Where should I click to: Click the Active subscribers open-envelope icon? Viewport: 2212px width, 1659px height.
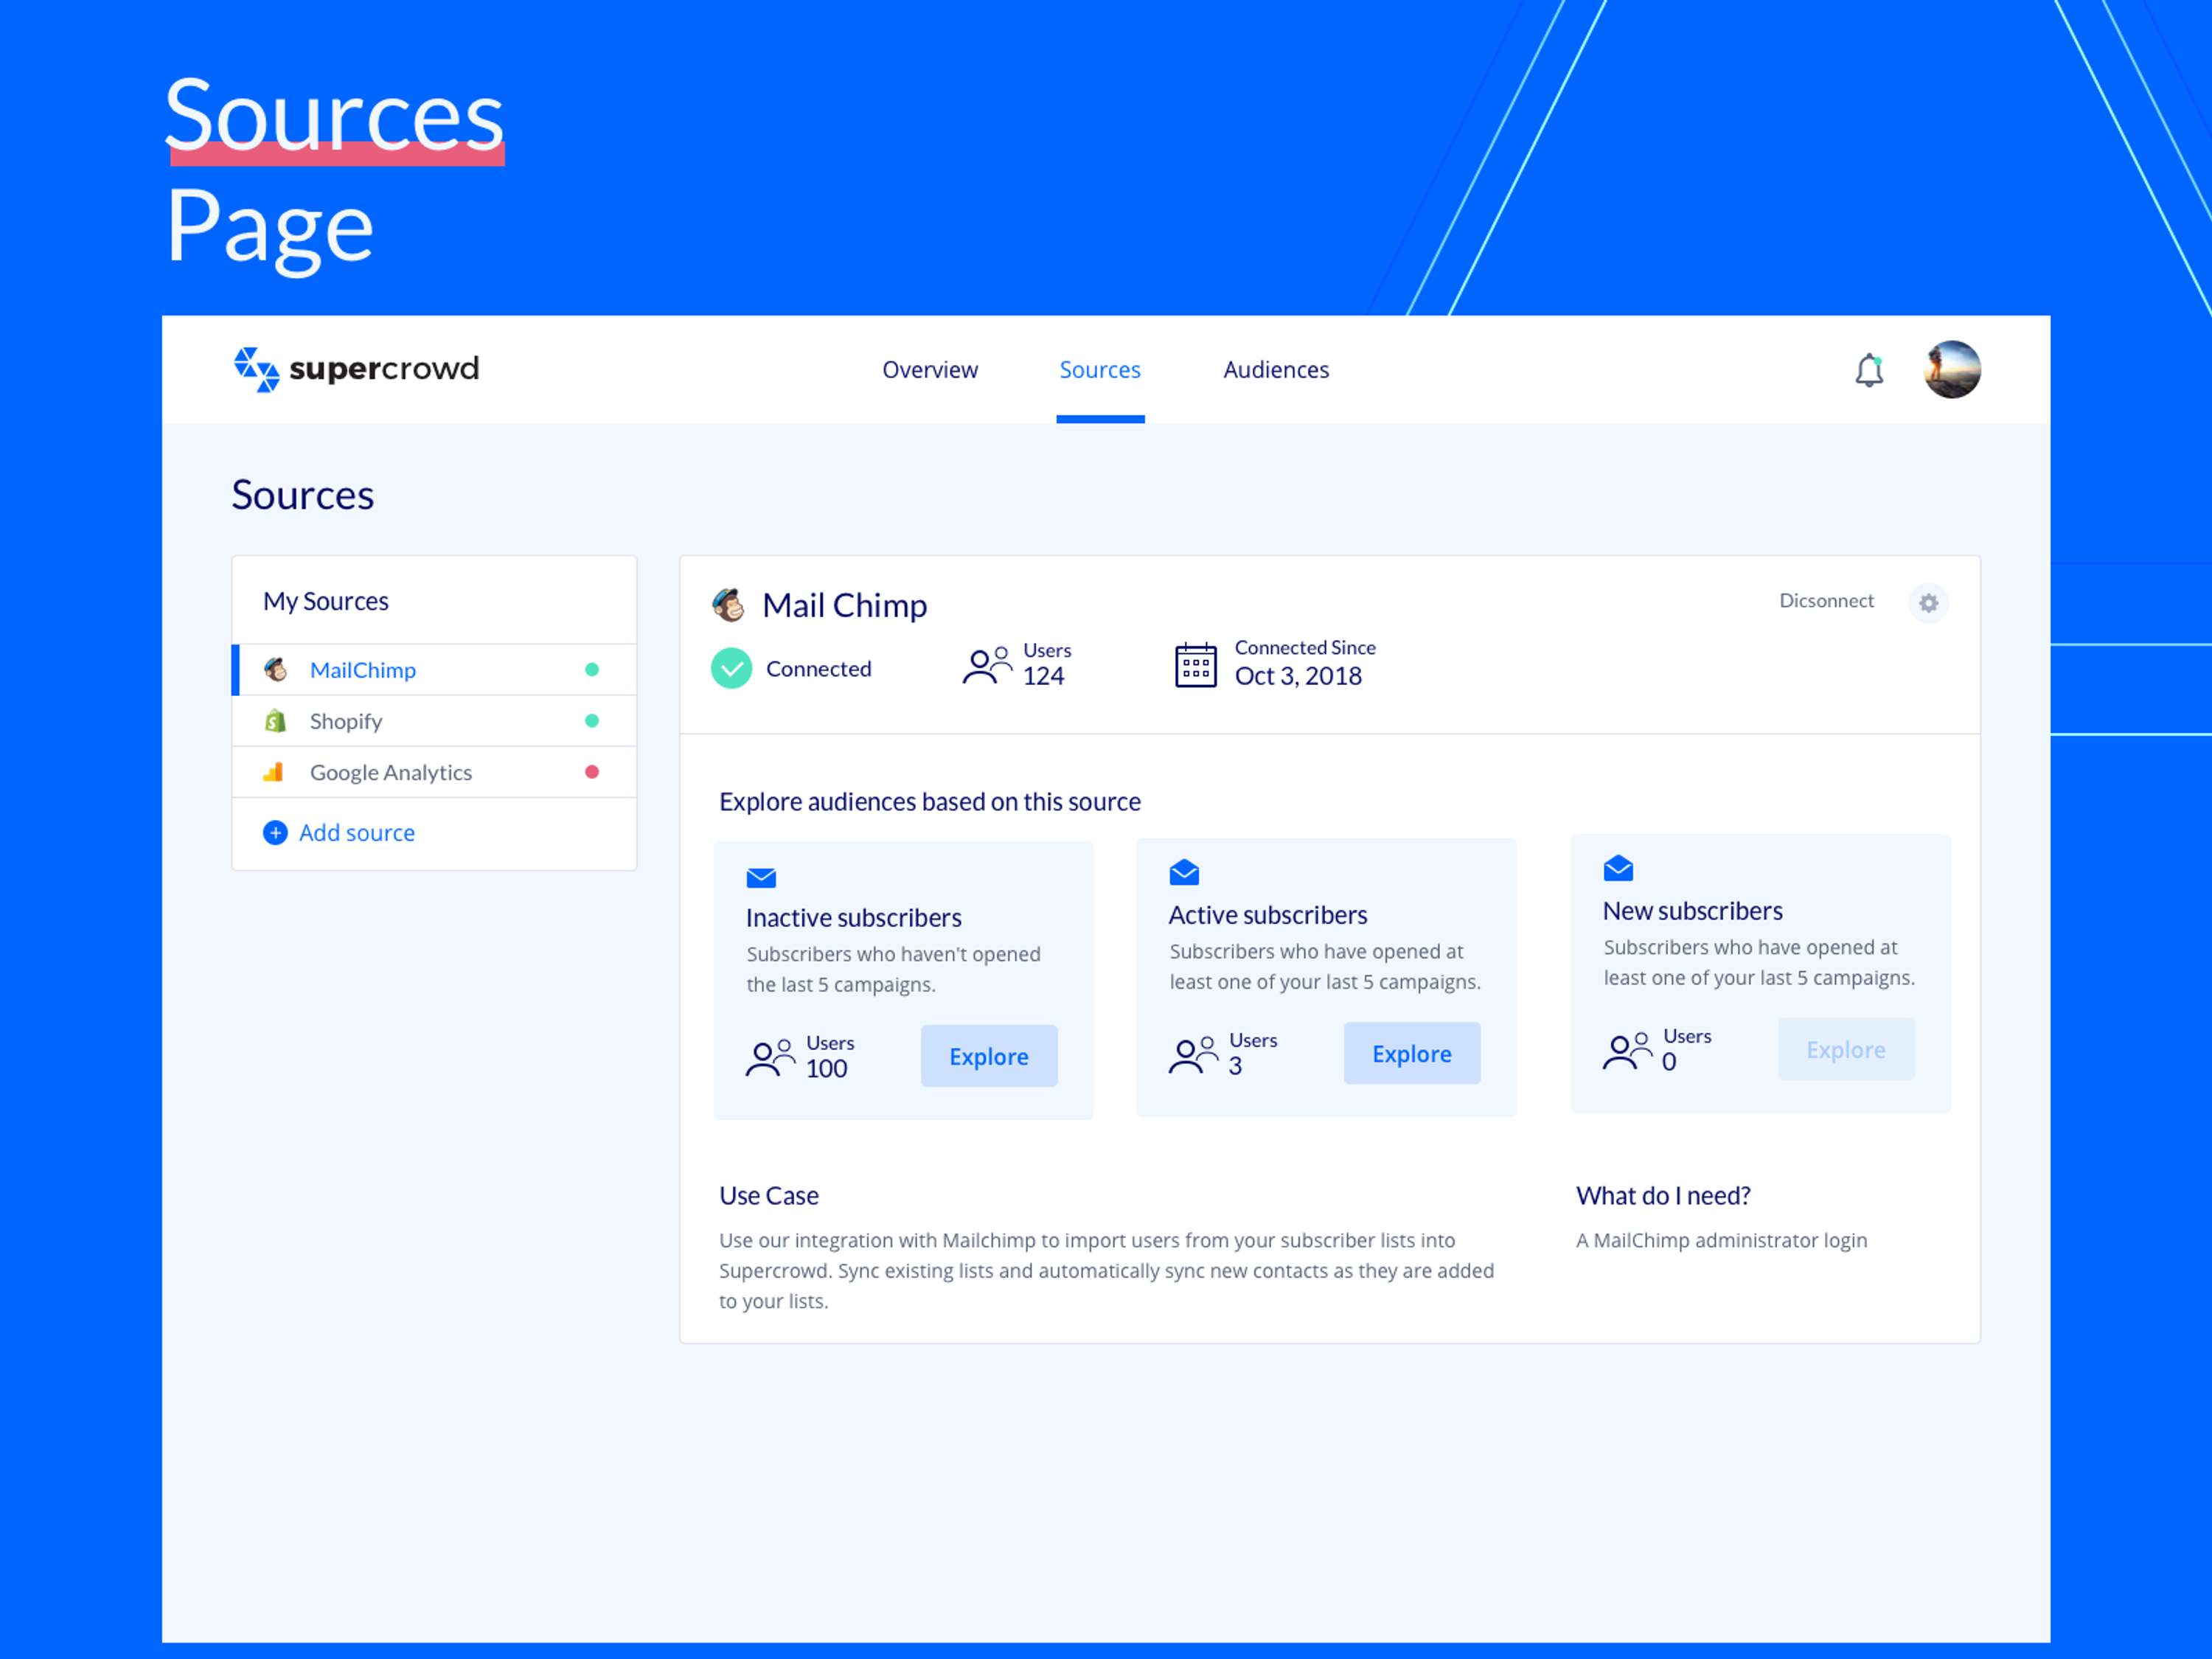click(1184, 873)
